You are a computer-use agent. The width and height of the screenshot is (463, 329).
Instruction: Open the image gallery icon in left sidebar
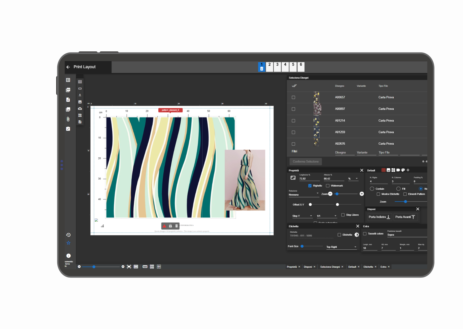tap(68, 109)
